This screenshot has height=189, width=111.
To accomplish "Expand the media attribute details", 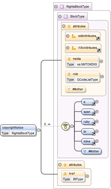I will point(101,61).
